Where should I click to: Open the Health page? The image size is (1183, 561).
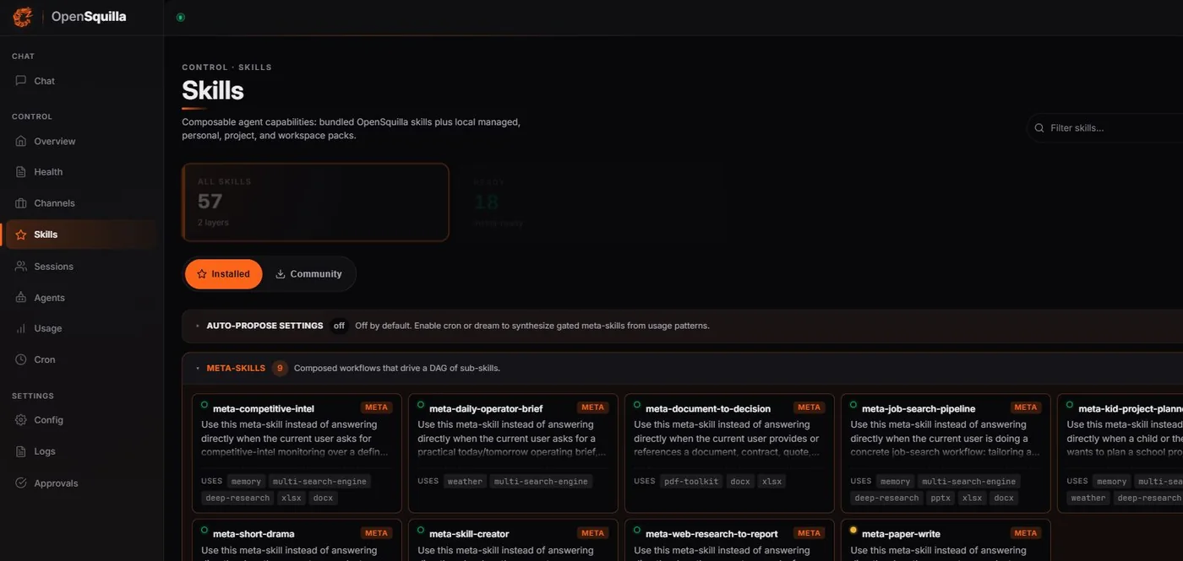(81, 172)
